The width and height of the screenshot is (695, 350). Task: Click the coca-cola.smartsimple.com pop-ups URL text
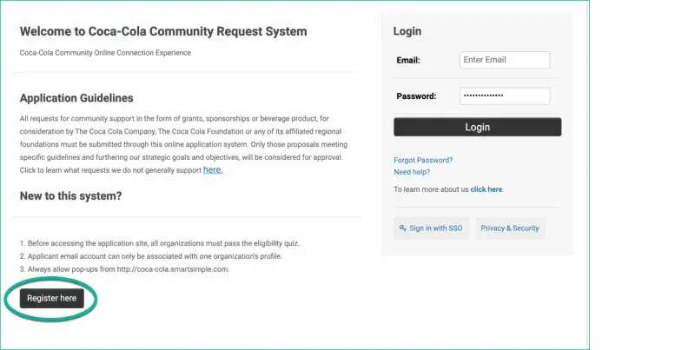tap(173, 270)
